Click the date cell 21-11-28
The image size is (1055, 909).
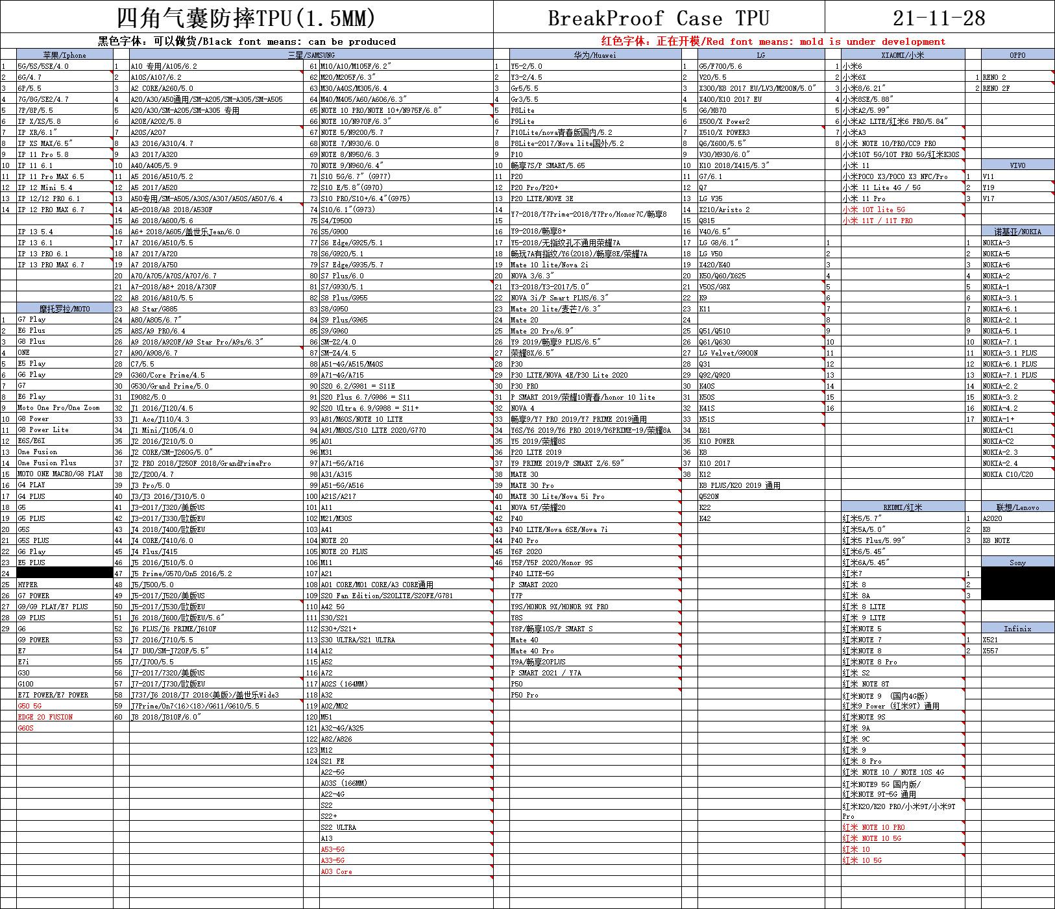pyautogui.click(x=940, y=17)
